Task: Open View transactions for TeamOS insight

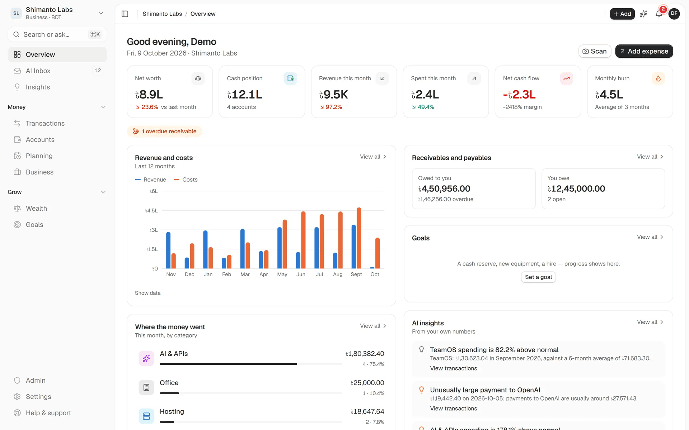Action: [454, 368]
